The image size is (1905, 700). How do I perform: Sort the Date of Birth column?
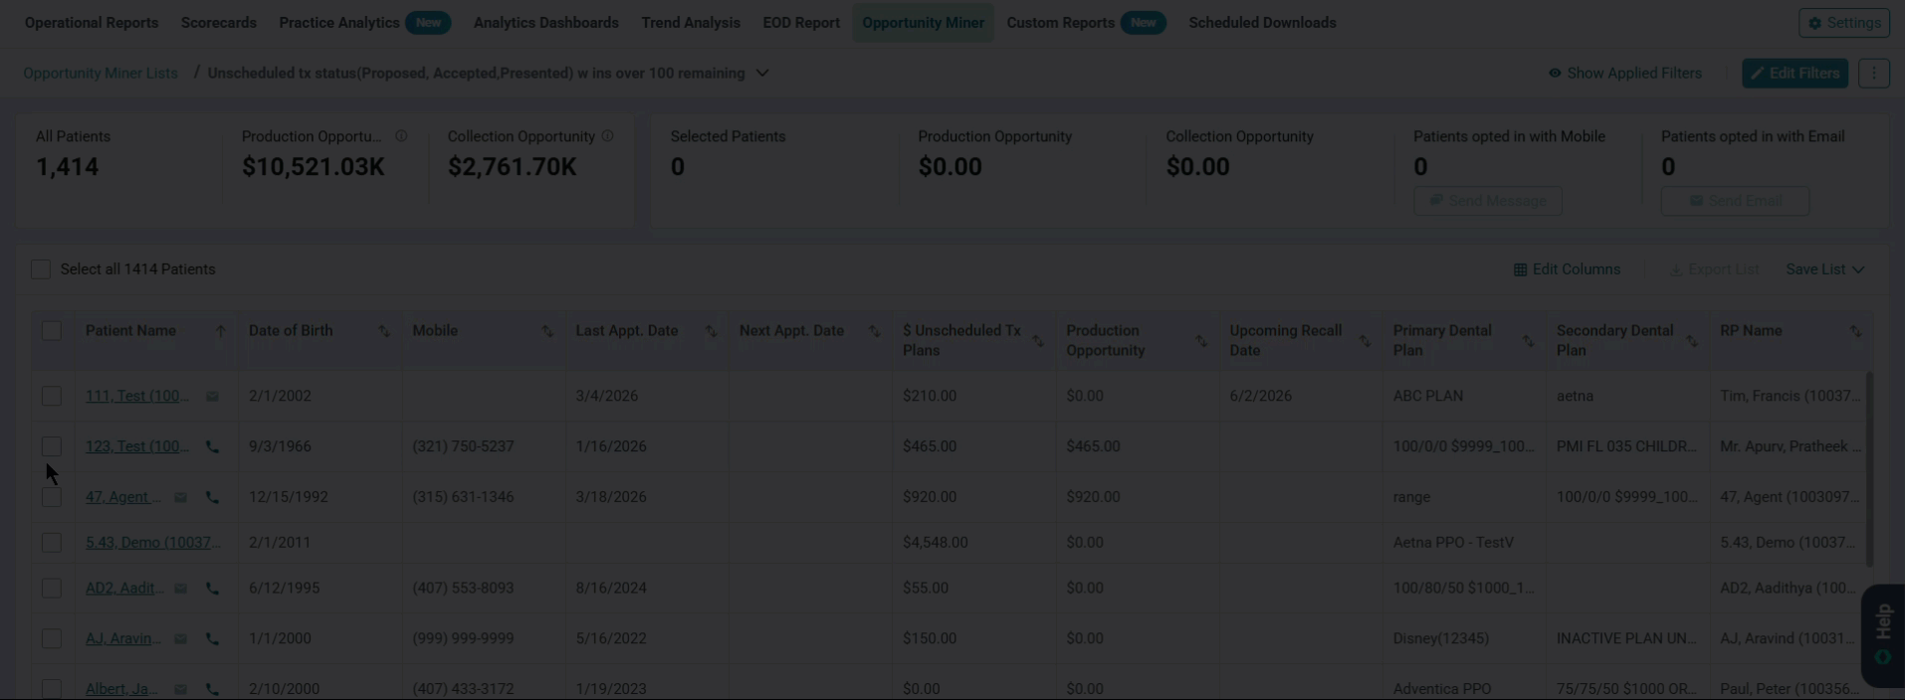coord(384,331)
